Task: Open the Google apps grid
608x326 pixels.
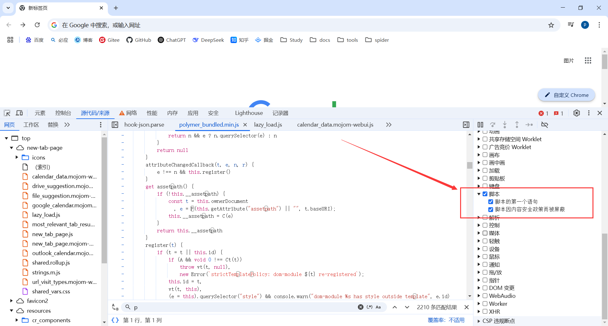Action: pos(588,60)
